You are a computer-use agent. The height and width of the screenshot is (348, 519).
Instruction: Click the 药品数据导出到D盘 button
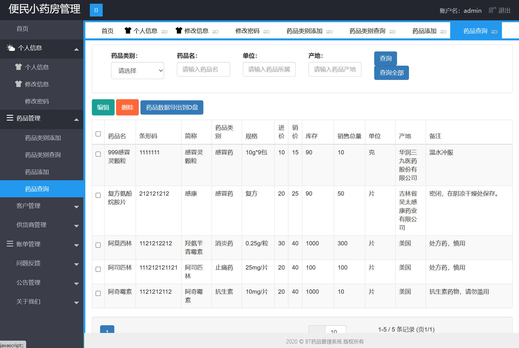click(x=171, y=107)
